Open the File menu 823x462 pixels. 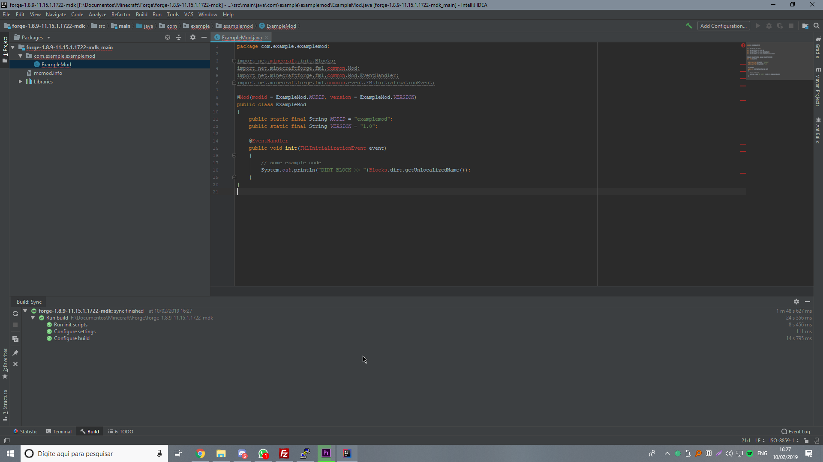pyautogui.click(x=6, y=15)
